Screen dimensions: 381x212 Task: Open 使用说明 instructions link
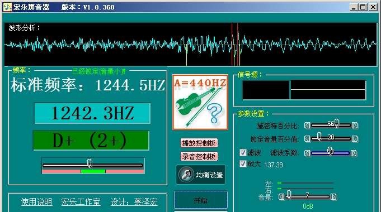(x=36, y=201)
